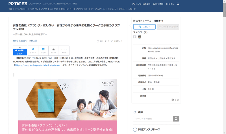226x134 pixels.
Task: Click the scrollbar down arrow
Action: tap(224, 133)
